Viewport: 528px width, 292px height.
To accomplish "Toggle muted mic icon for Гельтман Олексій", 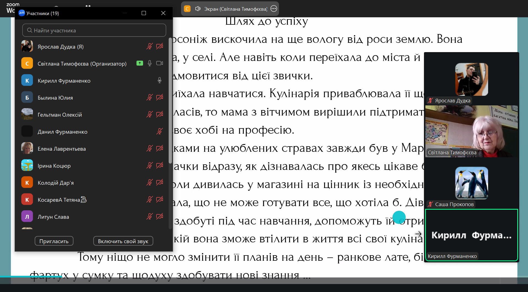I will click(149, 114).
